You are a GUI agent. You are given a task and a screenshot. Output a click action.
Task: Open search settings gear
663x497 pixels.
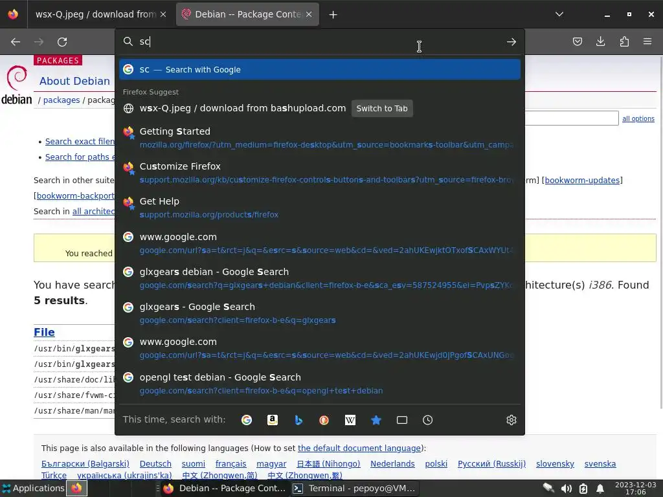click(511, 420)
